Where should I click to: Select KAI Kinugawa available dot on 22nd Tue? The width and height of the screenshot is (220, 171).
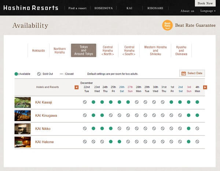coord(85,115)
